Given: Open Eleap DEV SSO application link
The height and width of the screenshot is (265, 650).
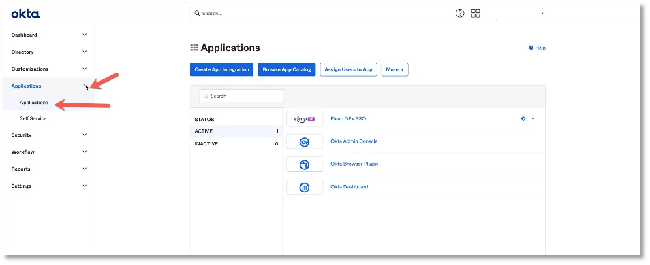Looking at the screenshot, I should (x=348, y=119).
